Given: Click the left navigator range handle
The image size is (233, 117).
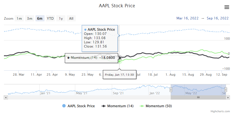Looking at the screenshot, I should (x=171, y=89).
